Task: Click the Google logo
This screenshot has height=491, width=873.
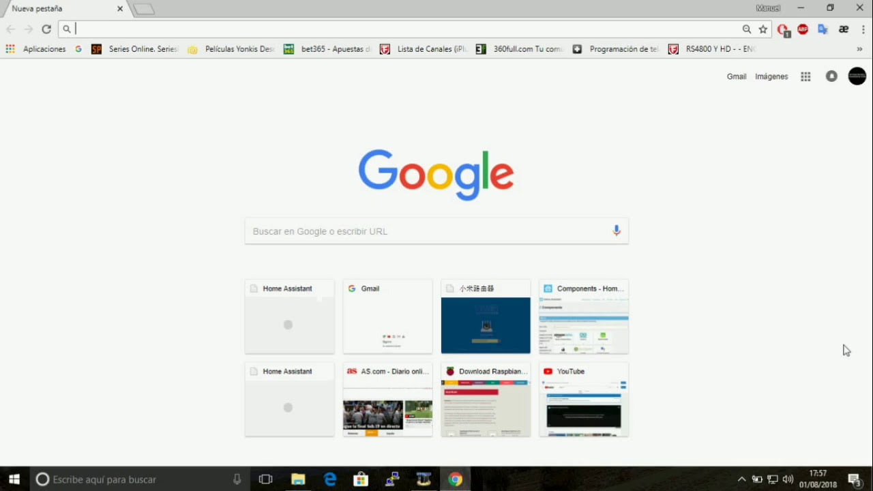Action: 436,175
